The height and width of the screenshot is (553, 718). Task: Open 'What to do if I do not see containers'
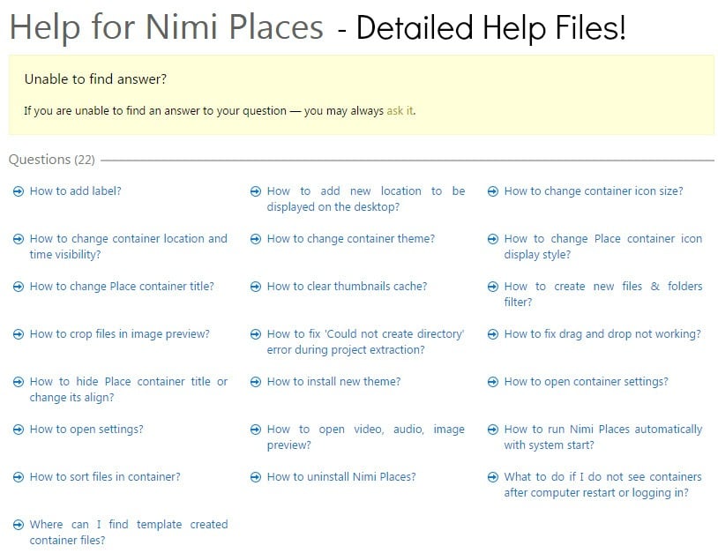603,485
